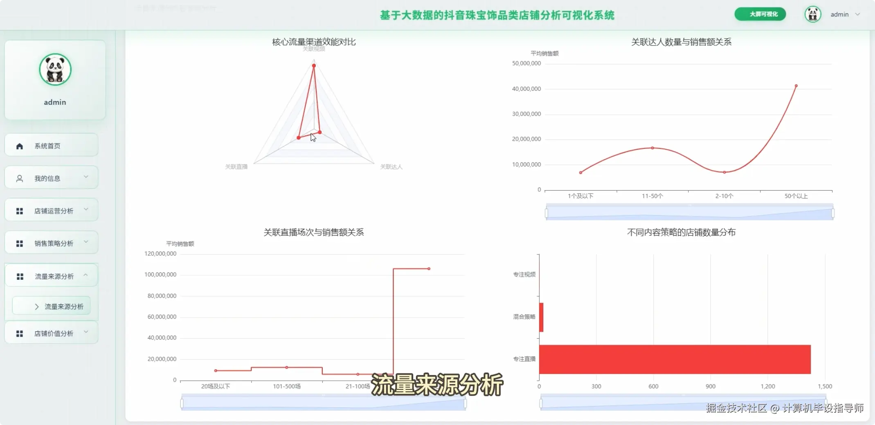Click the 核心流量渠道效能对比 chart title
The width and height of the screenshot is (875, 425).
[314, 42]
